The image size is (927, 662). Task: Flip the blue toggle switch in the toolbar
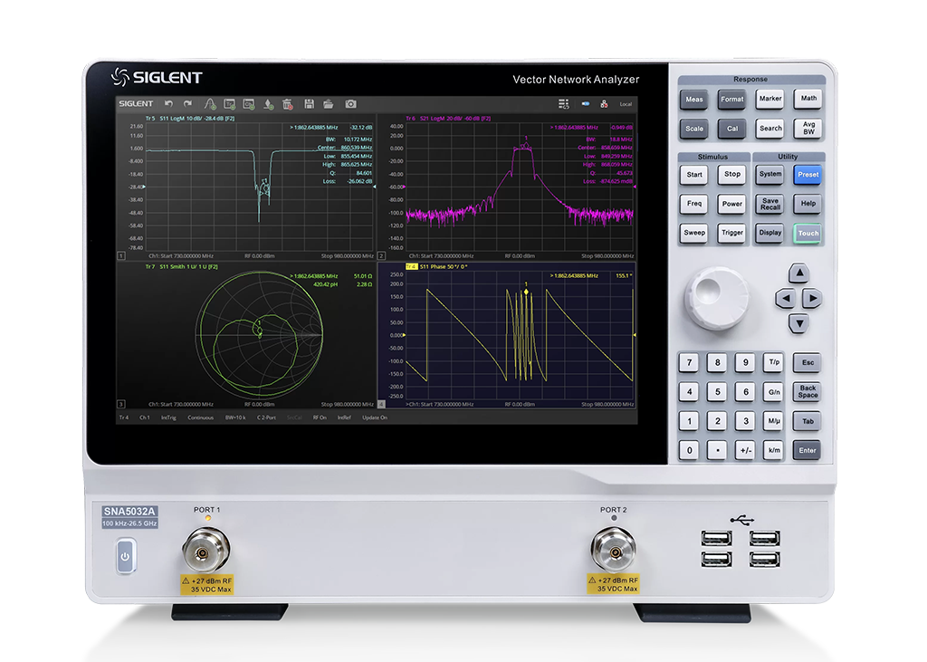coord(586,103)
